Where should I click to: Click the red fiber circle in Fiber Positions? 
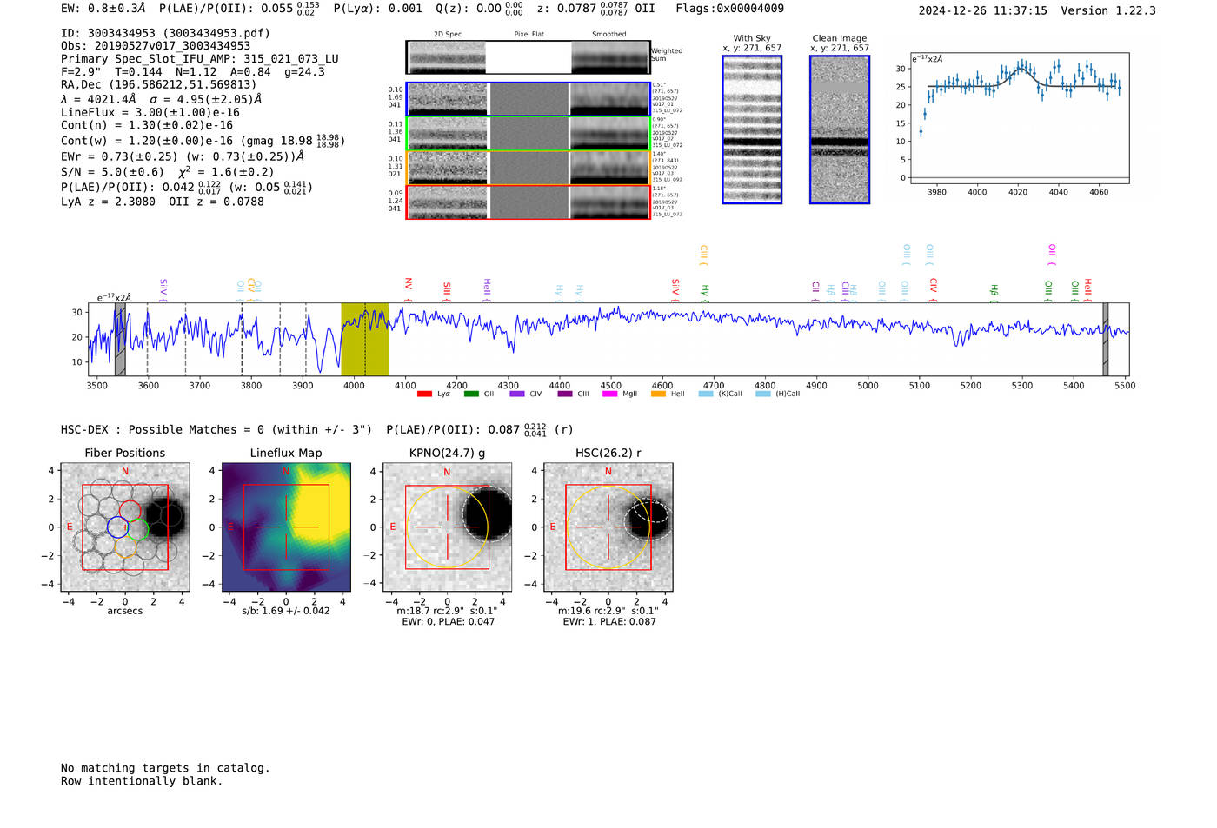tap(130, 511)
